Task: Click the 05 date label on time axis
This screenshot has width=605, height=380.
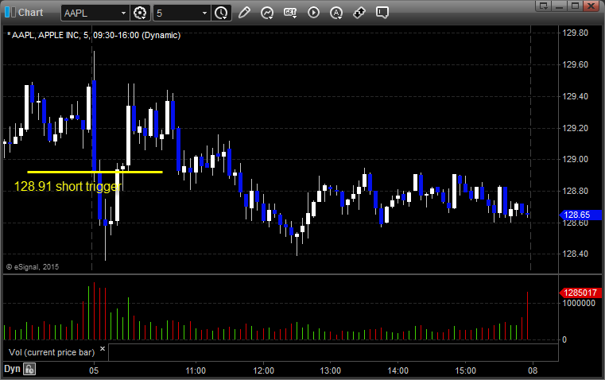Action: [94, 370]
